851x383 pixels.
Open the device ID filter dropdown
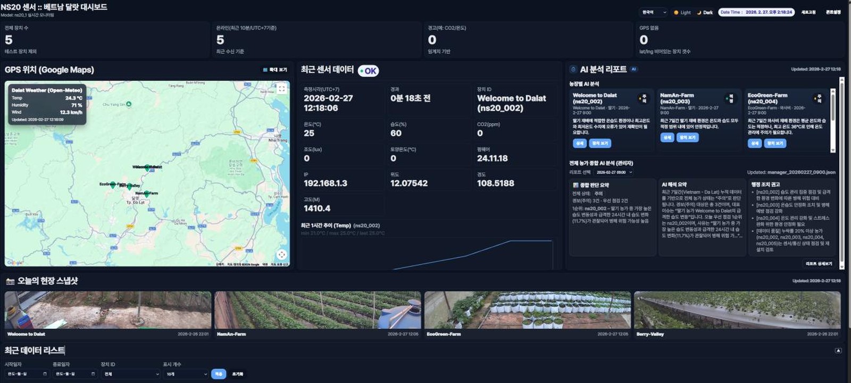point(131,374)
